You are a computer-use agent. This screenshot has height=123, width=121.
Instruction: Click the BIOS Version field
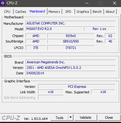tap(70, 68)
